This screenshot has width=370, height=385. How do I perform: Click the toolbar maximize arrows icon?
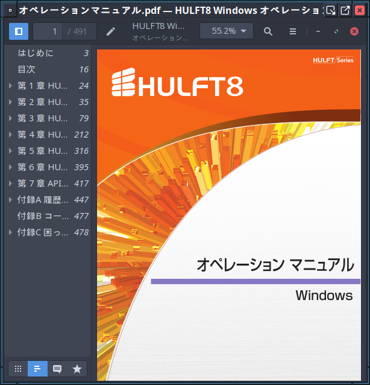click(x=336, y=31)
